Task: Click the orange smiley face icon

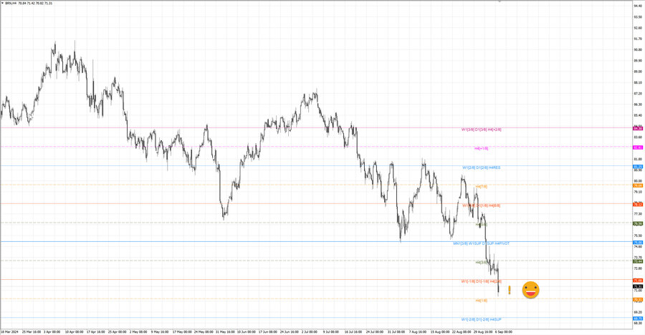Action: [530, 290]
